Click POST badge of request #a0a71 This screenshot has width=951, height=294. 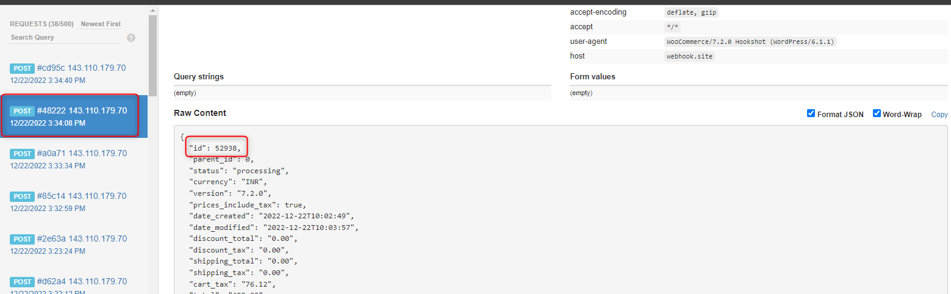[x=23, y=154]
